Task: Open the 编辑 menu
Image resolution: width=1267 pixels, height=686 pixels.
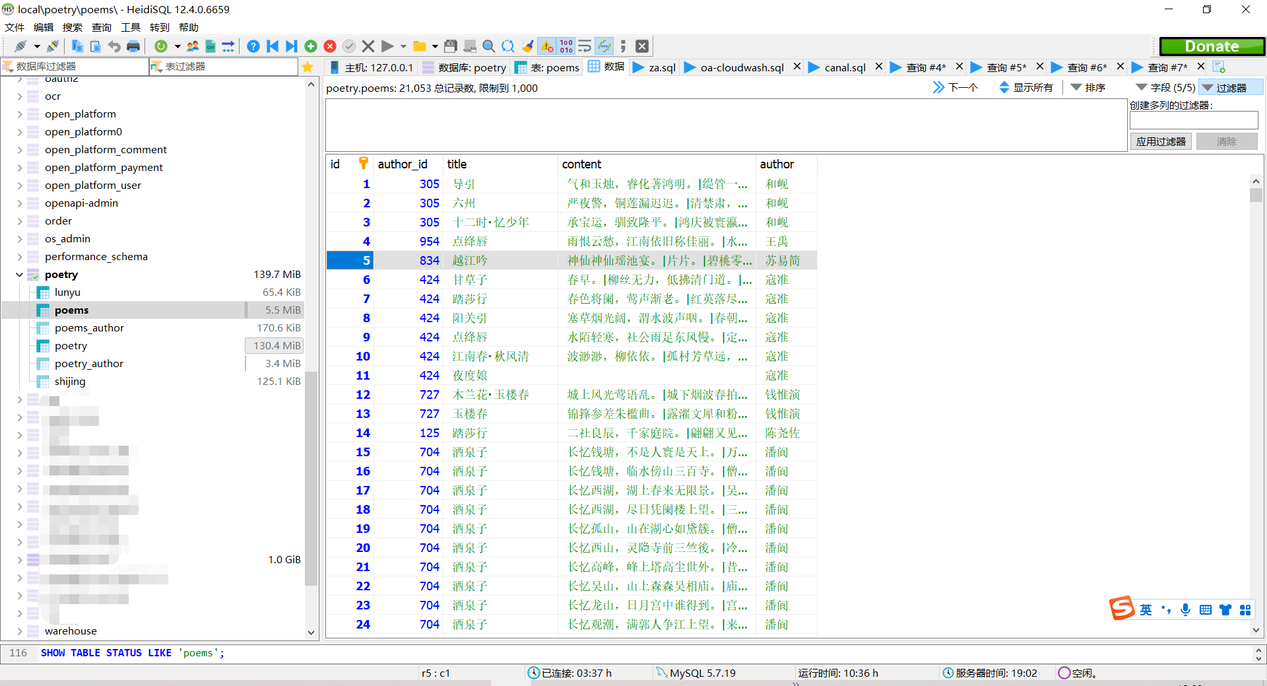Action: tap(44, 27)
